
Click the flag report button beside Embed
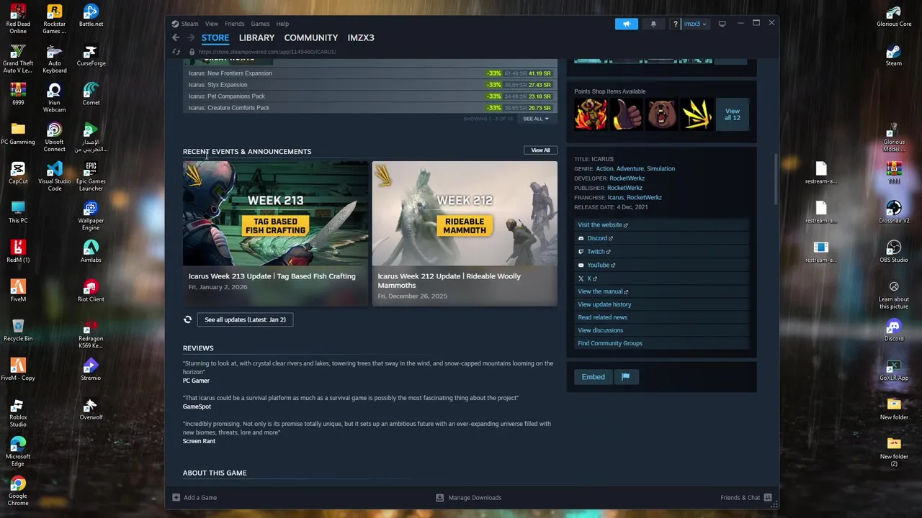point(625,376)
